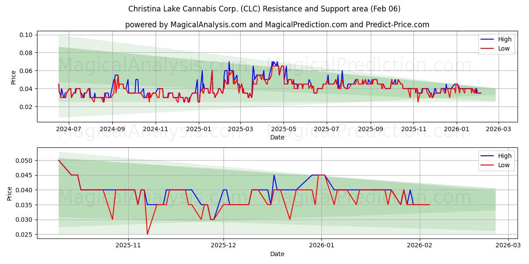529x264 pixels.
Task: Click the 0.045 tick label on bottom chart
Action: (25, 175)
